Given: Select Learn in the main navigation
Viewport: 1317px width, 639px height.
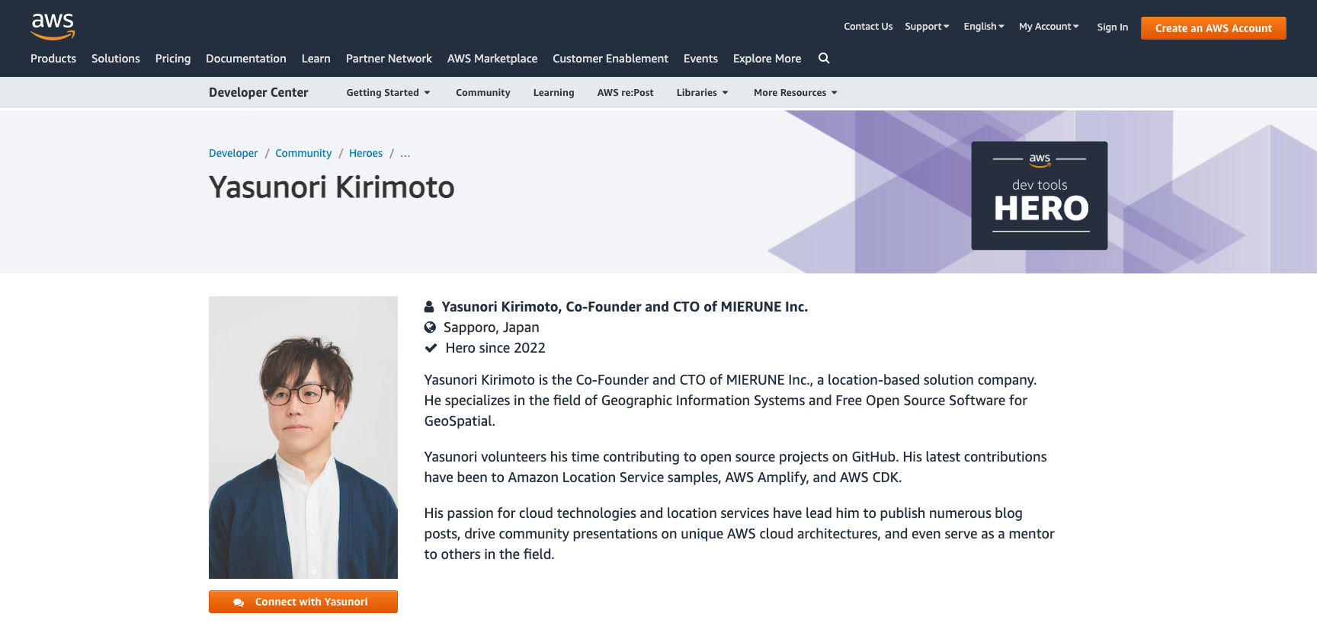Looking at the screenshot, I should tap(316, 59).
